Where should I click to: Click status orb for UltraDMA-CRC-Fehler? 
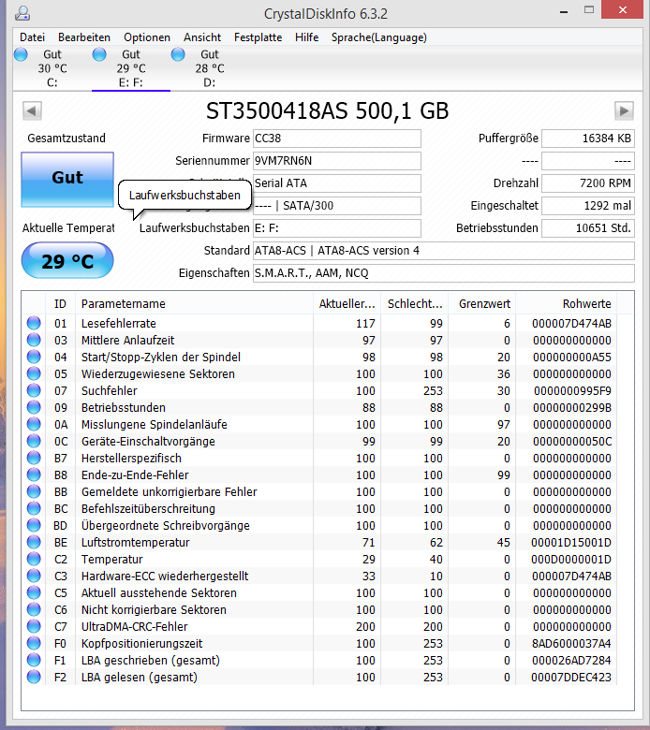[x=34, y=627]
